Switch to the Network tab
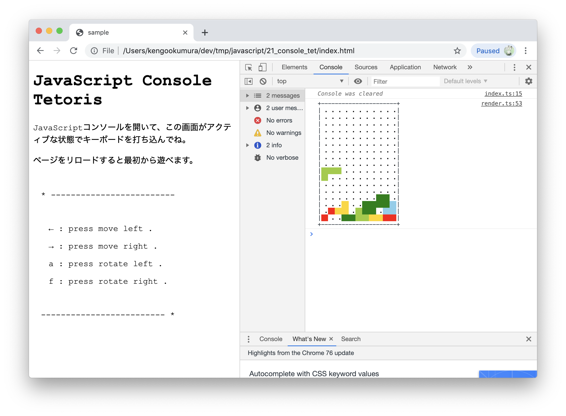 (x=445, y=67)
